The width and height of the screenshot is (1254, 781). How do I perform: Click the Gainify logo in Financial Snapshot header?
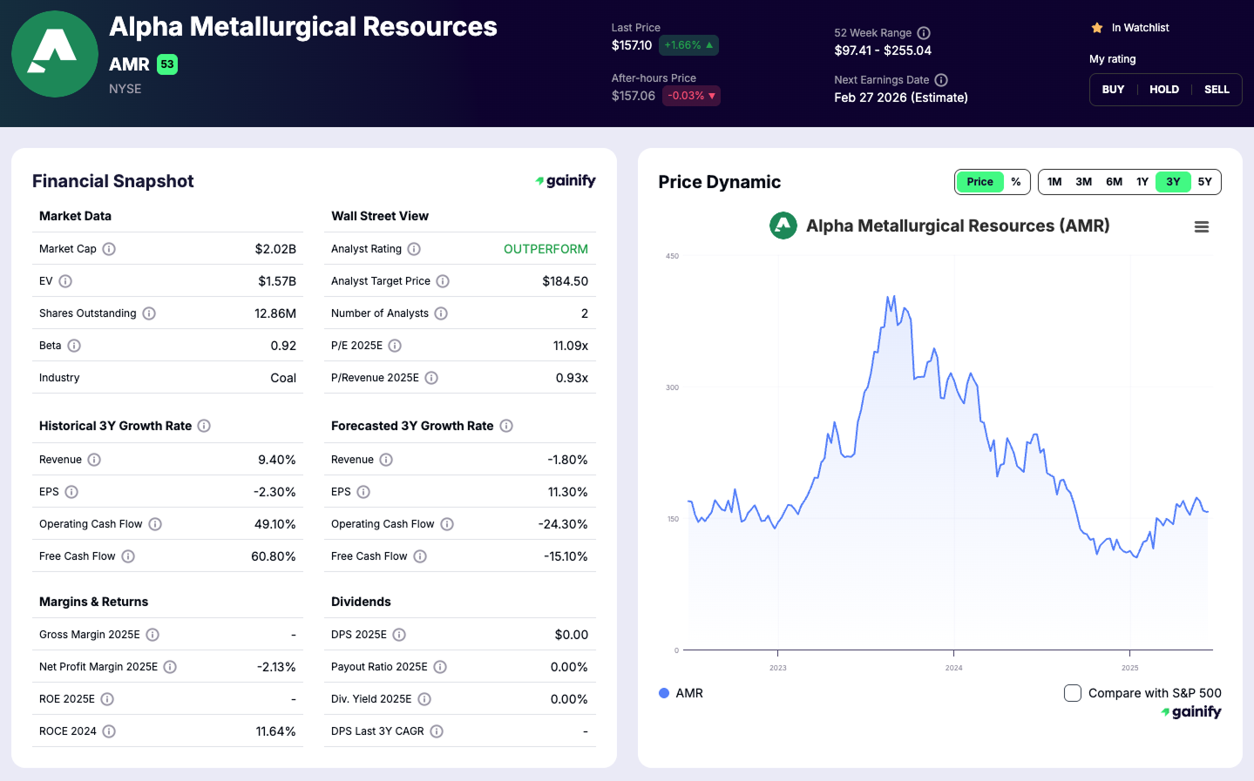[x=566, y=180]
